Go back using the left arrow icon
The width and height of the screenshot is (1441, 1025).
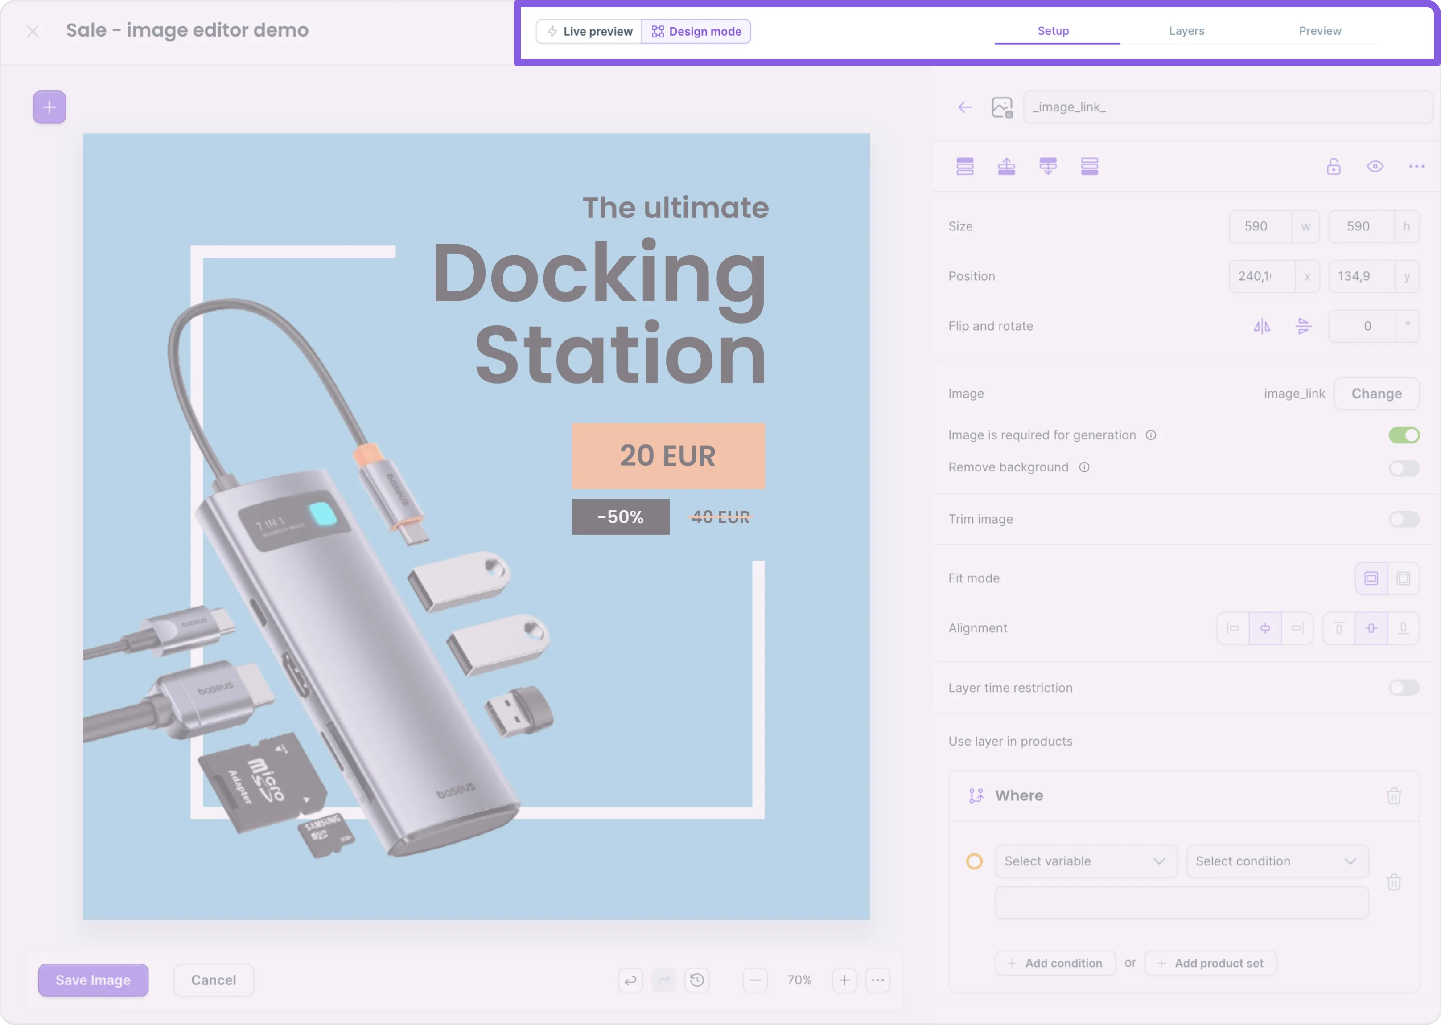click(x=964, y=107)
